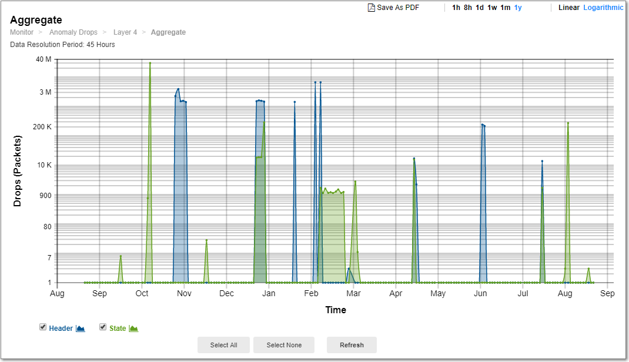Open the Monitor breadcrumb
The width and height of the screenshot is (629, 362).
pyautogui.click(x=22, y=32)
